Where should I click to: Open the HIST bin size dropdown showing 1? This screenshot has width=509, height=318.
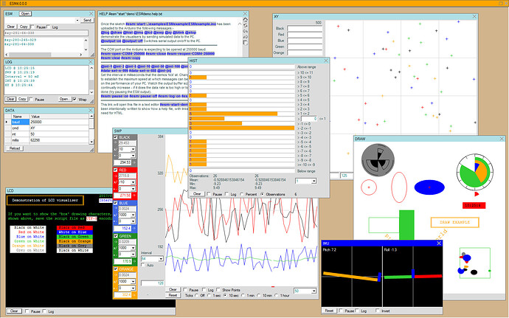pyautogui.click(x=314, y=181)
